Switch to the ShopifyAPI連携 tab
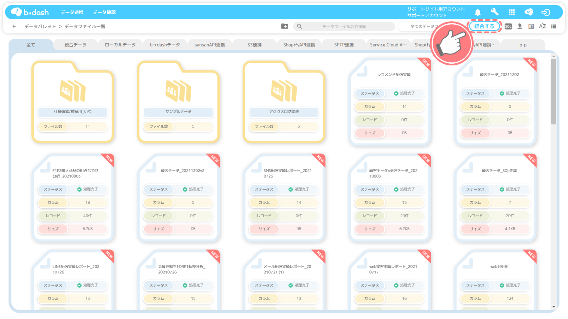568x319 pixels. [x=299, y=45]
